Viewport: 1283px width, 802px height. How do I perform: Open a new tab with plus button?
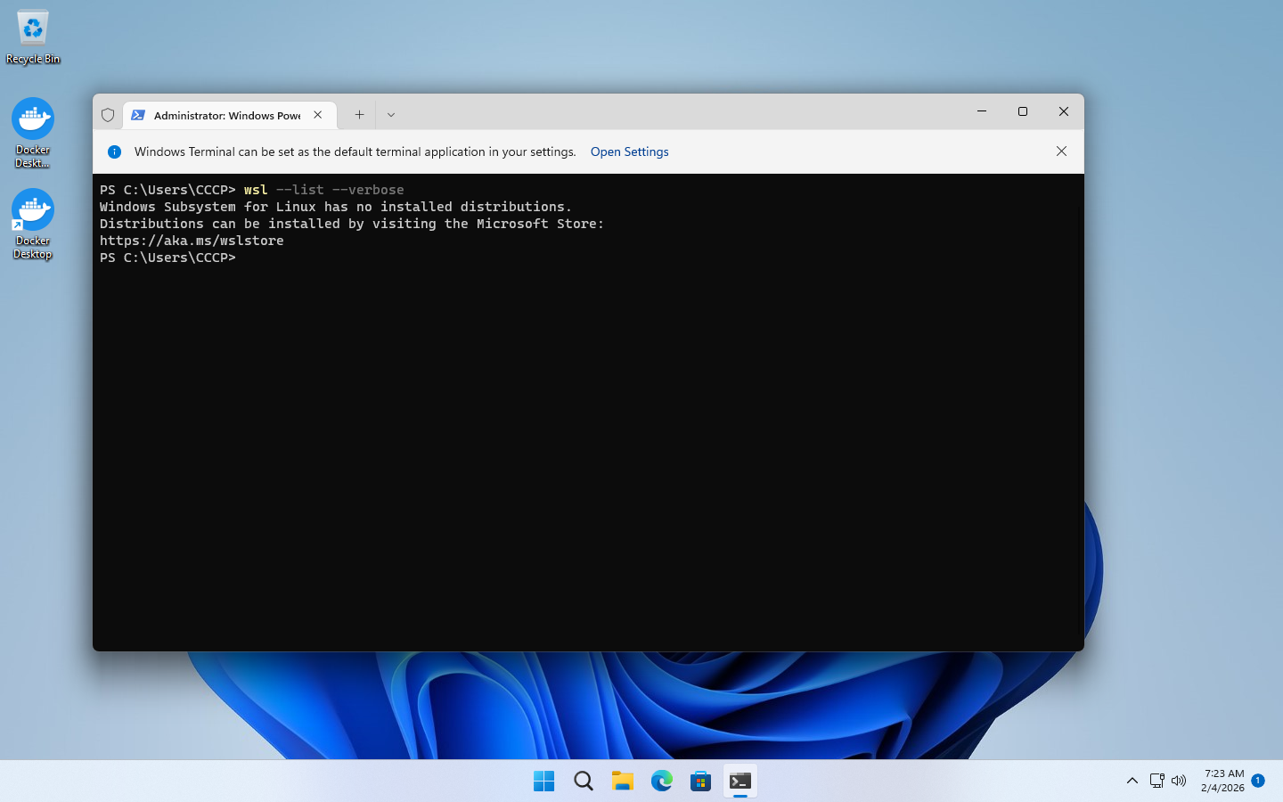pos(359,115)
